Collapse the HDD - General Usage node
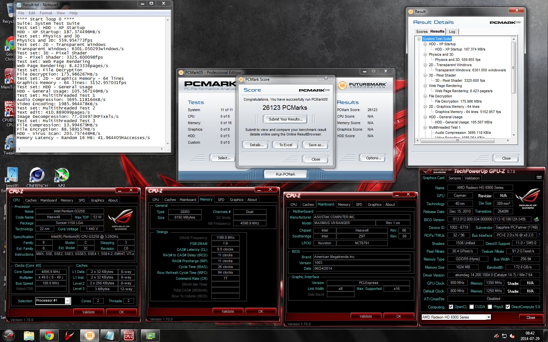Screen dimensions: 548x342 [425, 117]
